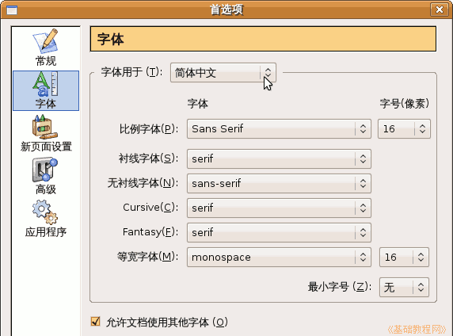This screenshot has height=336, width=453.
Task: Expand the Cursive font dropdown
Action: pyautogui.click(x=279, y=208)
